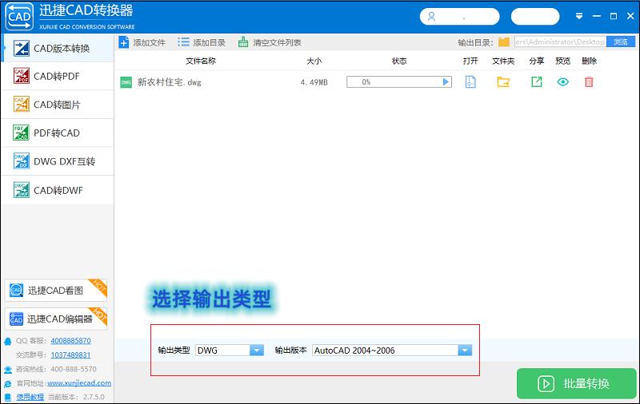Select DWG DXF互转 mode

(x=57, y=161)
